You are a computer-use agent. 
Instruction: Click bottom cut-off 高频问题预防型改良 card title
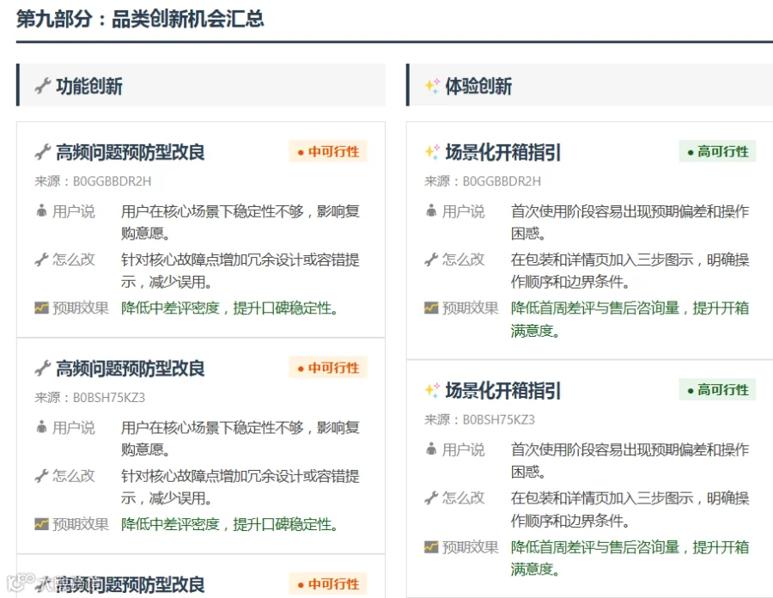point(131,585)
